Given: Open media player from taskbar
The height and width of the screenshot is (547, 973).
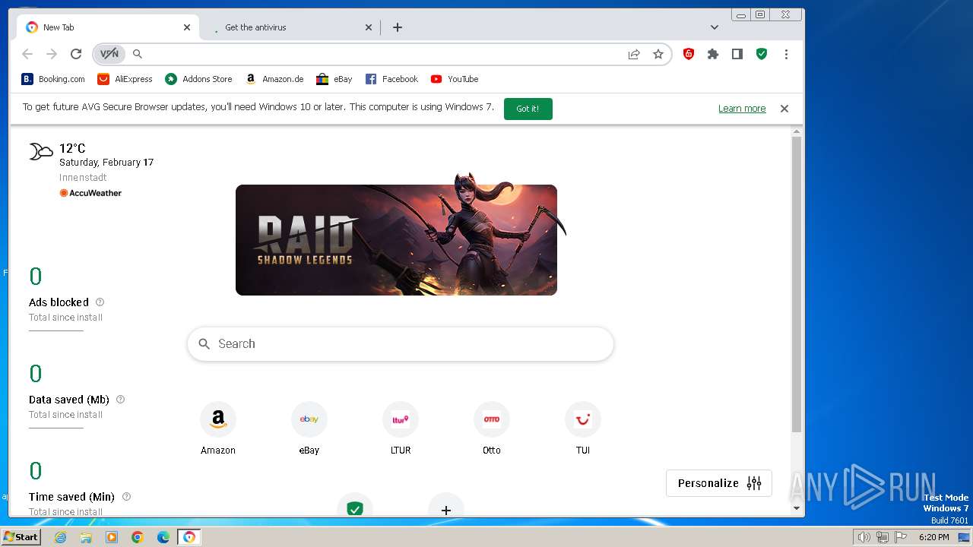Looking at the screenshot, I should 112,537.
